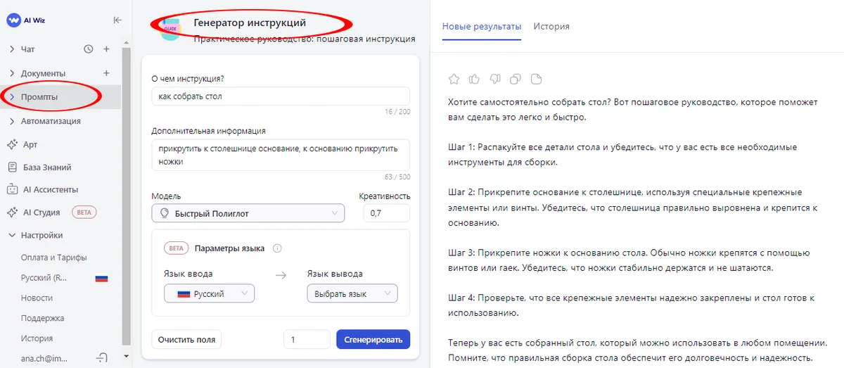
Task: Save result as document icon
Action: pyautogui.click(x=536, y=79)
